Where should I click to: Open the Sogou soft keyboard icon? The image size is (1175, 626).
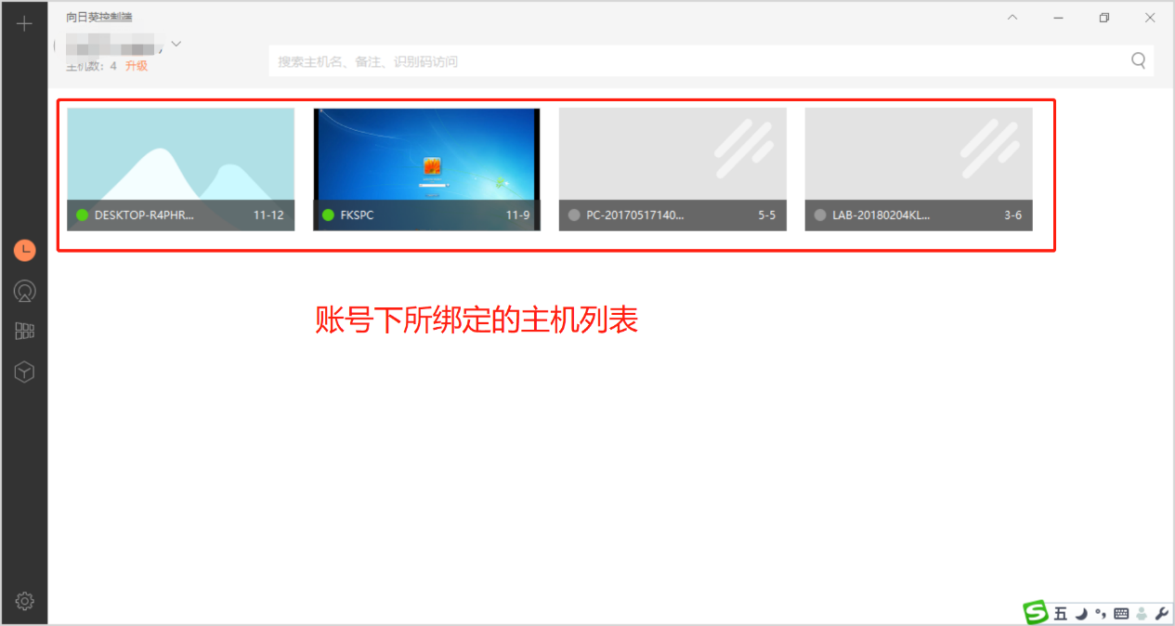coord(1121,613)
